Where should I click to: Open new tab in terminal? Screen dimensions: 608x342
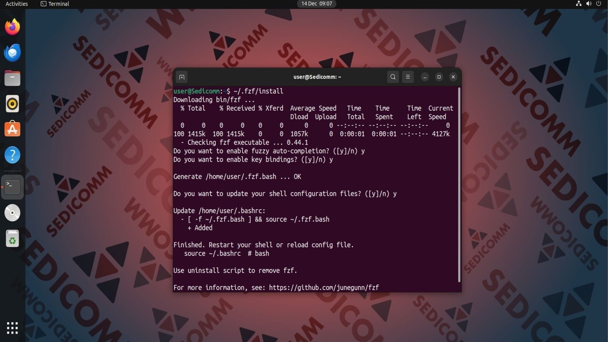tap(182, 77)
